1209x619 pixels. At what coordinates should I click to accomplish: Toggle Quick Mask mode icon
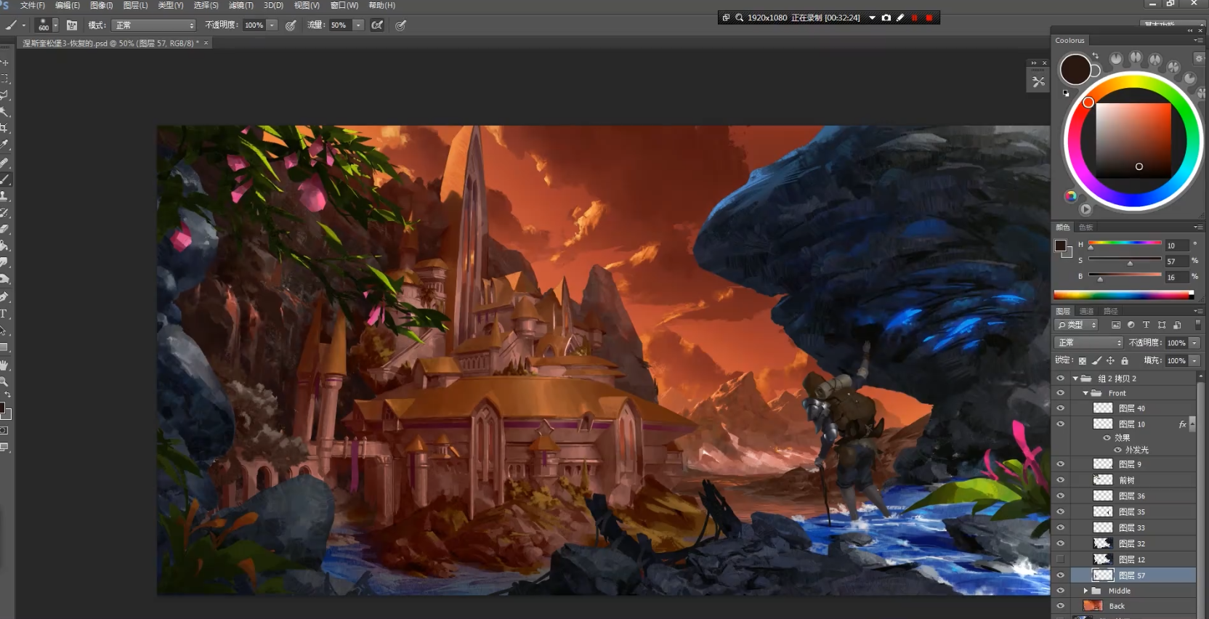(x=4, y=431)
